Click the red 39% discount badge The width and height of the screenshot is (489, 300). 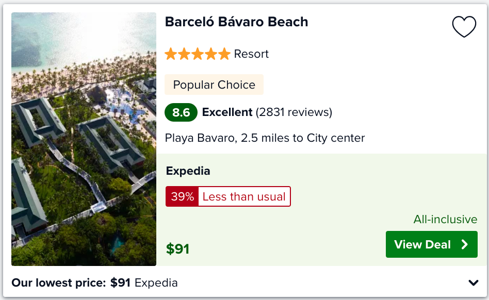(182, 196)
